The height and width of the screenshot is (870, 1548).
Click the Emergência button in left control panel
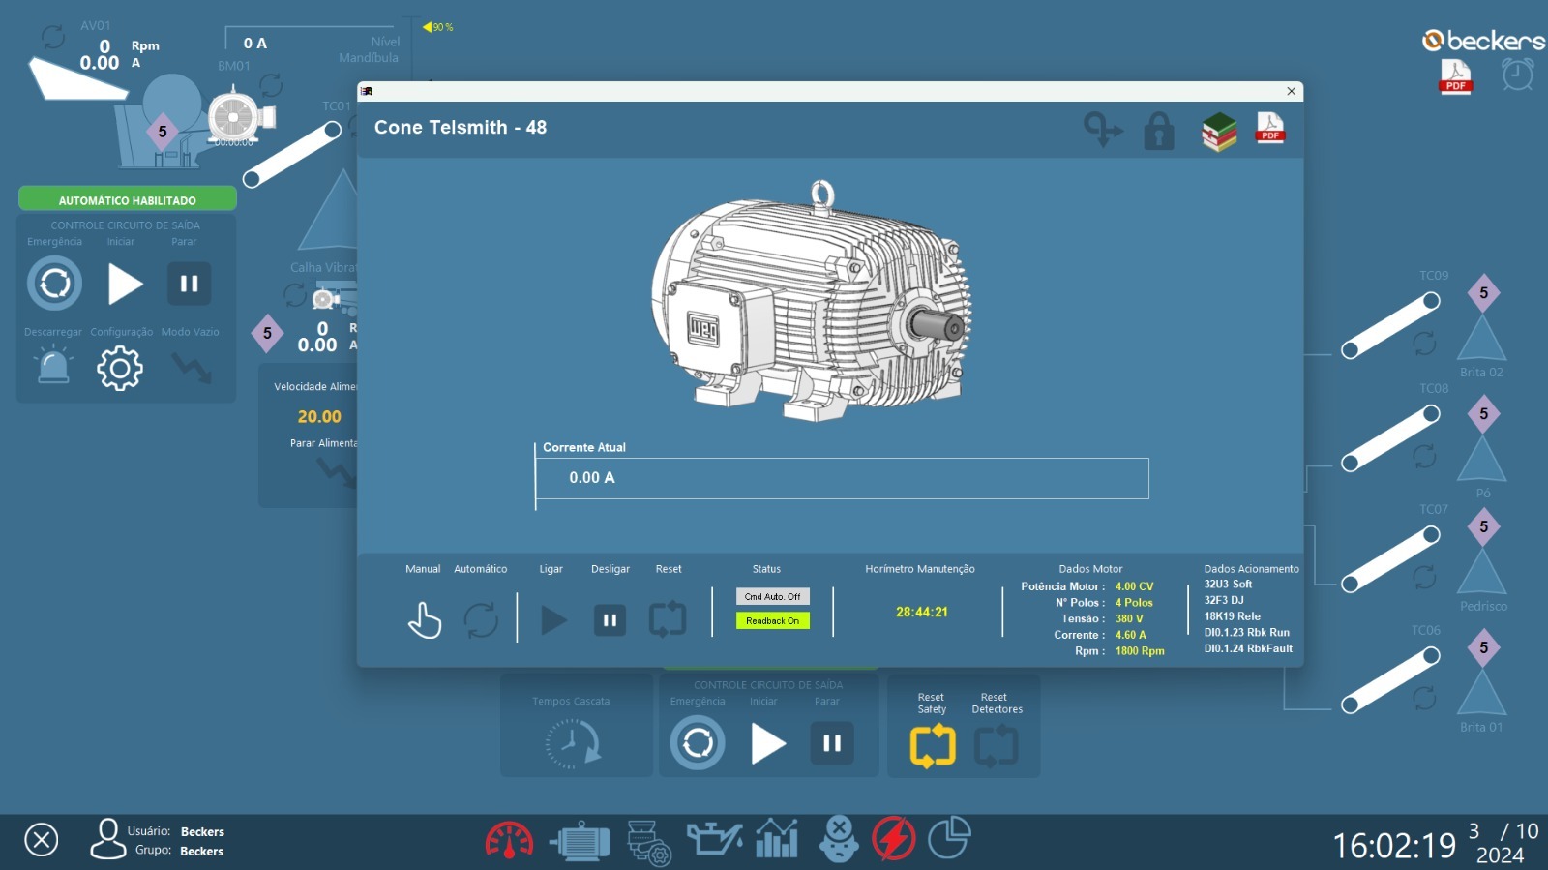click(x=54, y=284)
